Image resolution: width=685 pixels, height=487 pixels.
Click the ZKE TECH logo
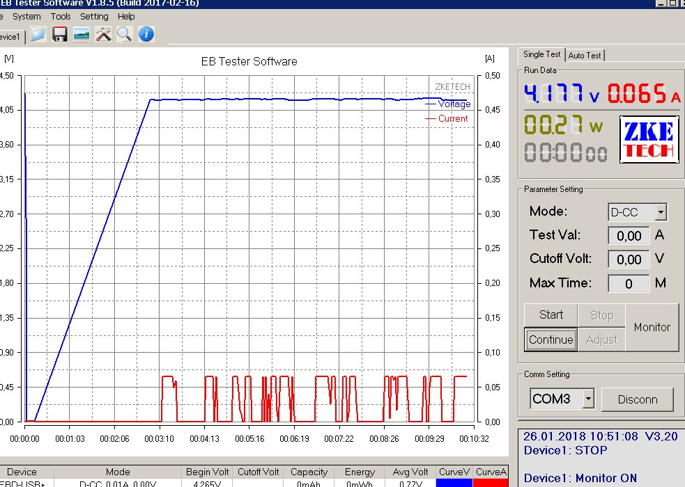click(649, 140)
